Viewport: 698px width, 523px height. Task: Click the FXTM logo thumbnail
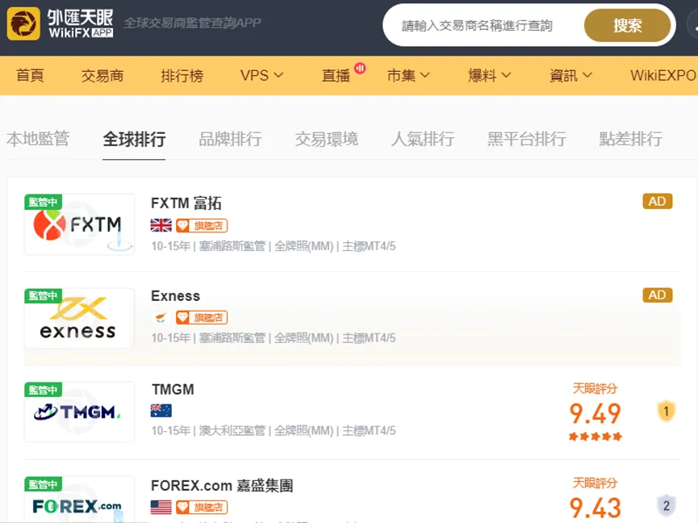click(x=79, y=224)
